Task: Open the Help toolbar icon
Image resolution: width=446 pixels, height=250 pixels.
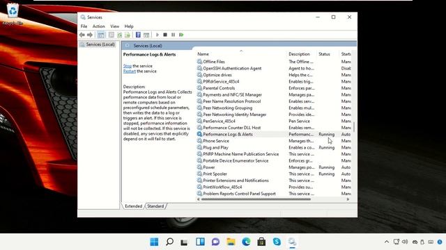Action: (x=138, y=35)
